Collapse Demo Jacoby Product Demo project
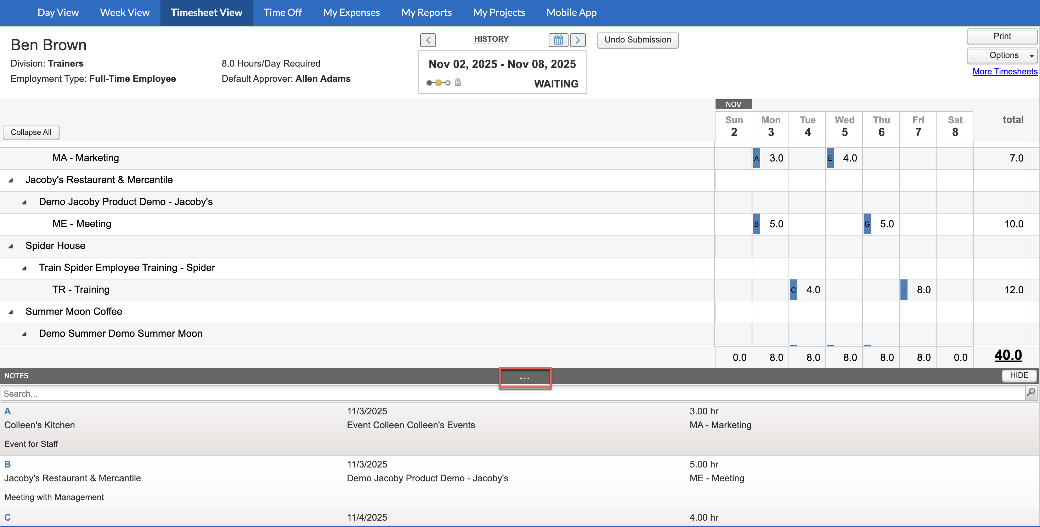The width and height of the screenshot is (1040, 527). [24, 202]
